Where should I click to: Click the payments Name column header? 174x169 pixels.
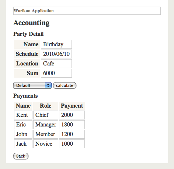23,106
